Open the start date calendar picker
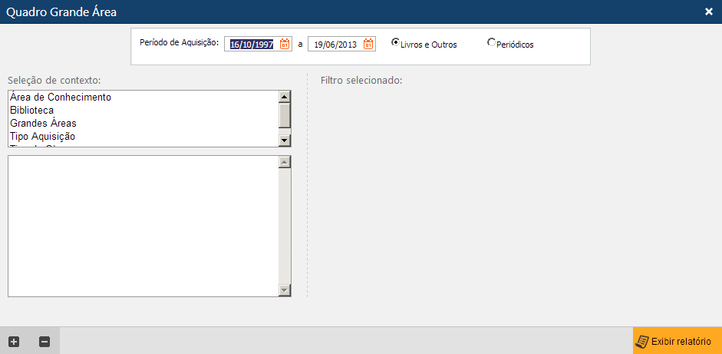This screenshot has width=722, height=354. [285, 45]
